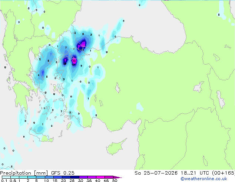Select the 2–5 mm legend swatch
This screenshot has width=235, height=182.
pyautogui.click(x=32, y=177)
